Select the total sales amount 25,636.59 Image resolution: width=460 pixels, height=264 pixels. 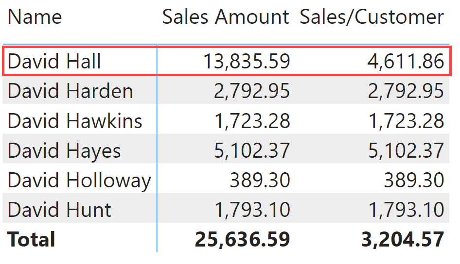[242, 240]
